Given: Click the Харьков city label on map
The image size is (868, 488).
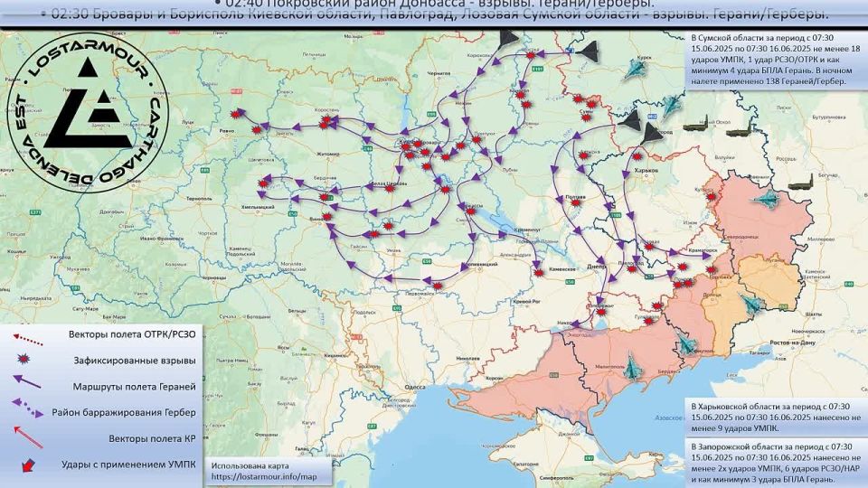Looking at the screenshot, I should 646,170.
